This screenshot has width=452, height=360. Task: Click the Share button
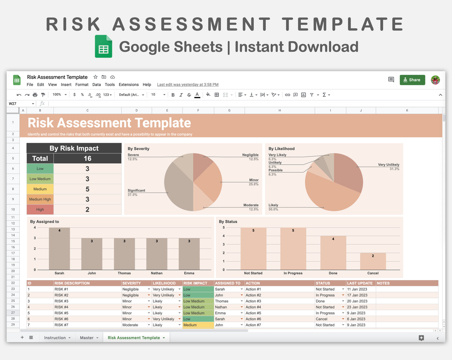click(412, 80)
